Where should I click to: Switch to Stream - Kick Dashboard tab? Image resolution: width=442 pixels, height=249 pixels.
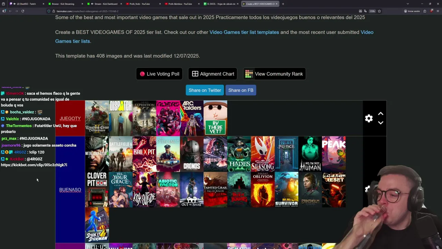pos(104,4)
